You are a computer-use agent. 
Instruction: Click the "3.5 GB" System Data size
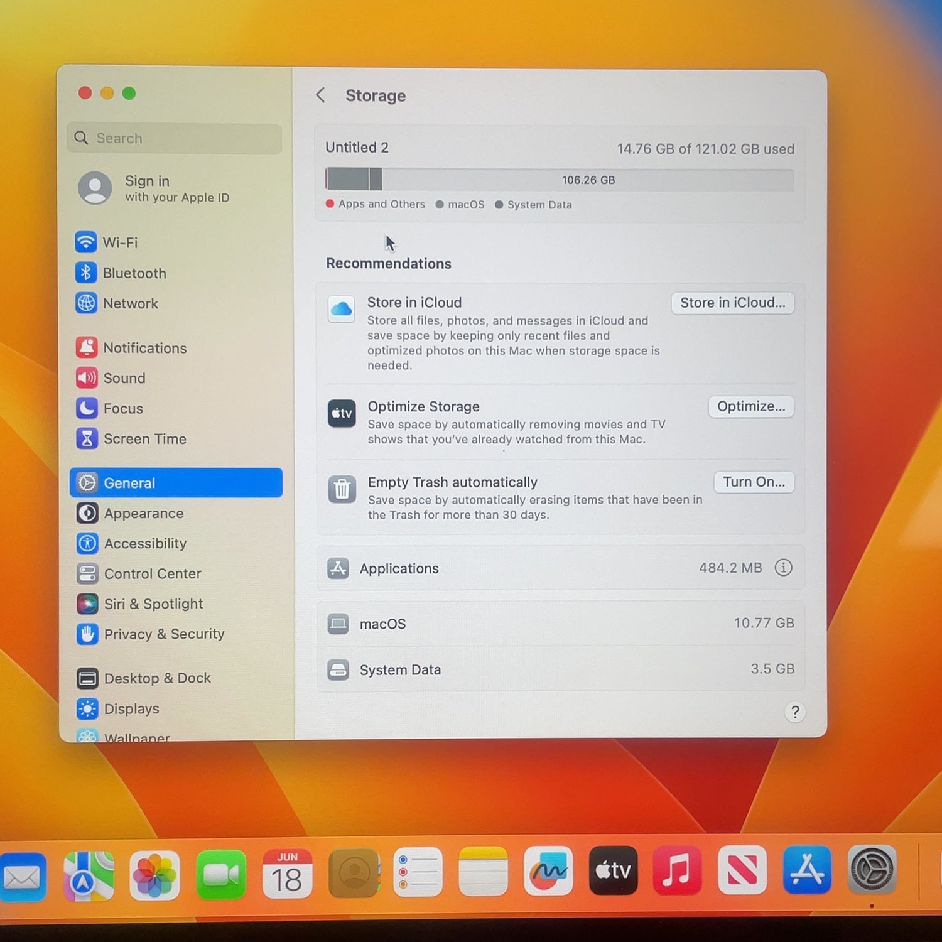(772, 668)
